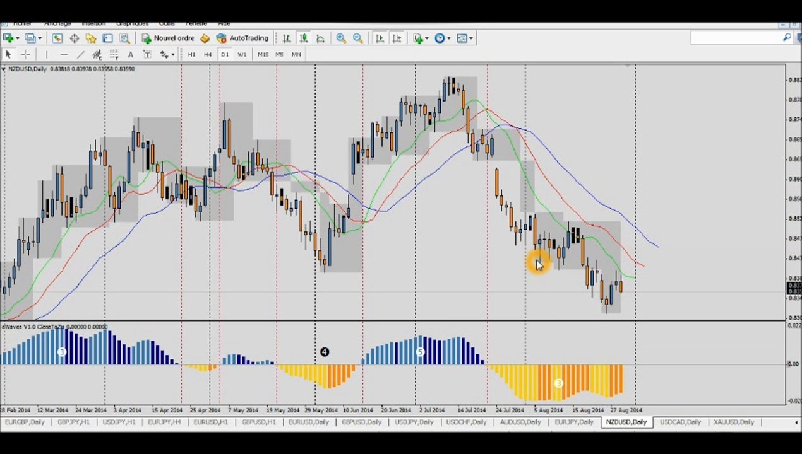Viewport: 802px width, 454px height.
Task: Open the Insertion menu
Action: [x=93, y=24]
